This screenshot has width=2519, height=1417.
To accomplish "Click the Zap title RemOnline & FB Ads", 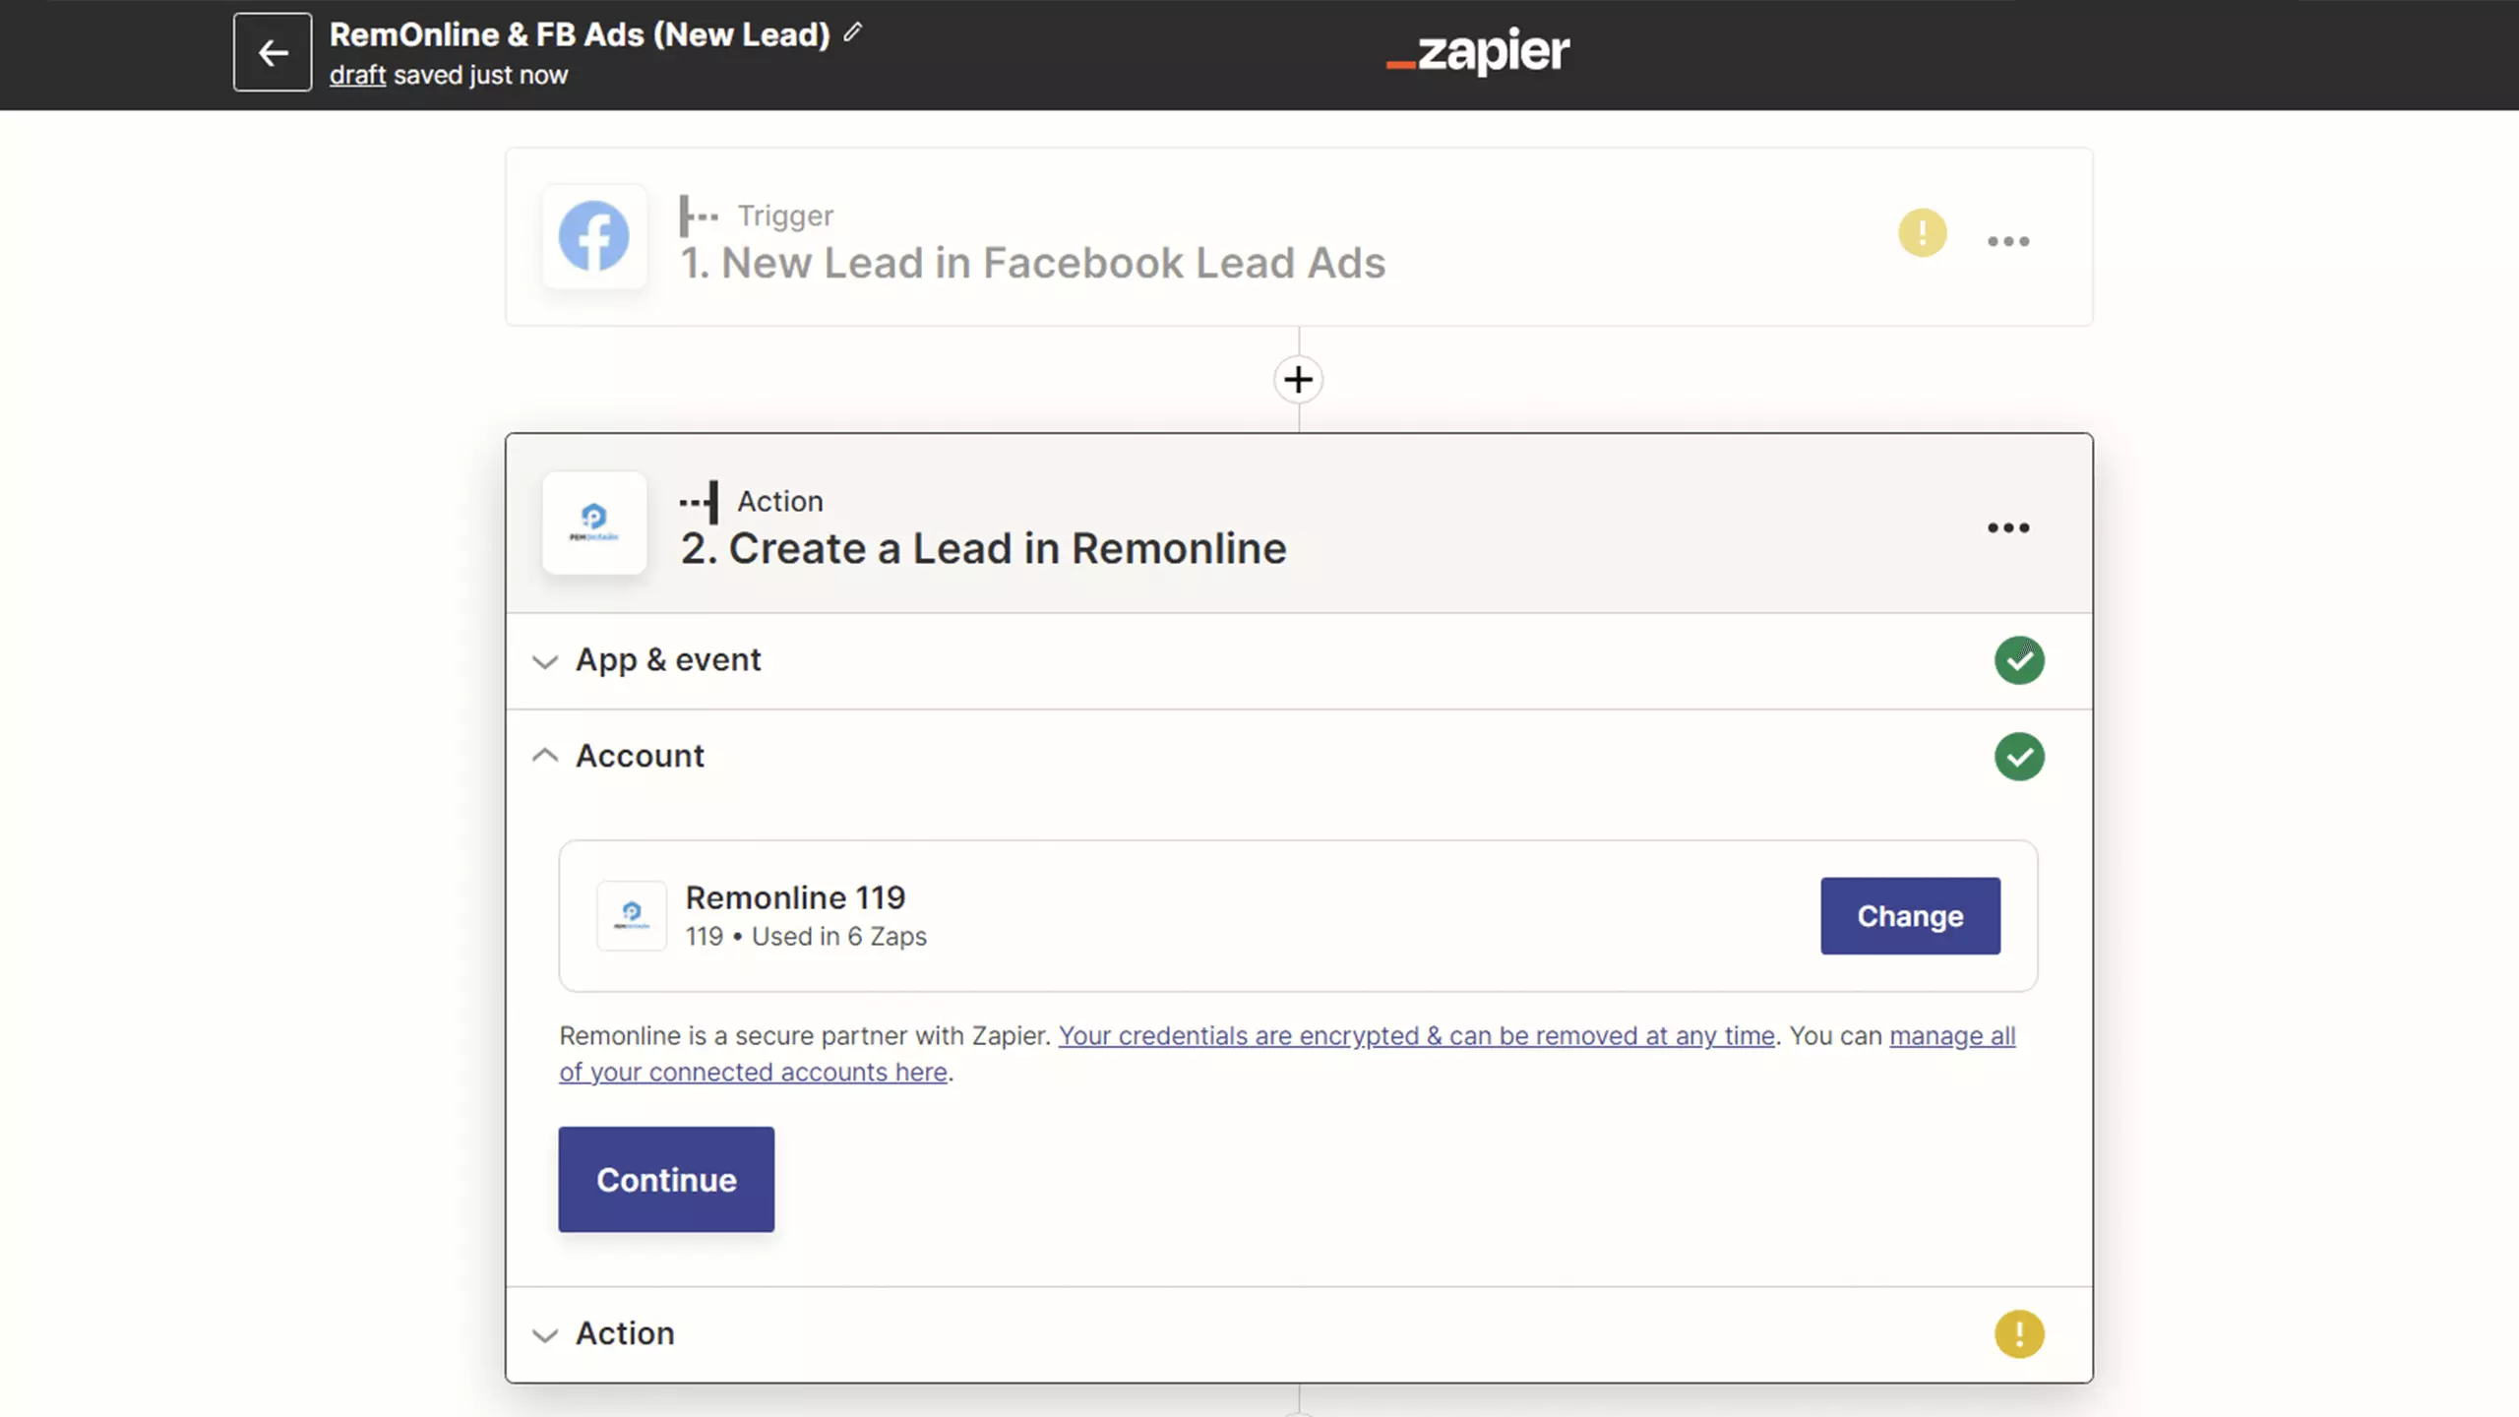I will click(580, 34).
